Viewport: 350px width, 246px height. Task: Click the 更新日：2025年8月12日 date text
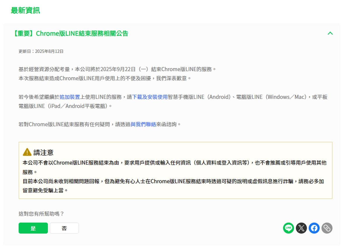(41, 51)
